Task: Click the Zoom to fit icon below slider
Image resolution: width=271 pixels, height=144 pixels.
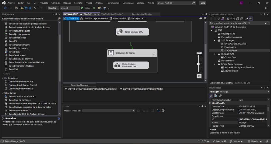Action: click(x=199, y=76)
